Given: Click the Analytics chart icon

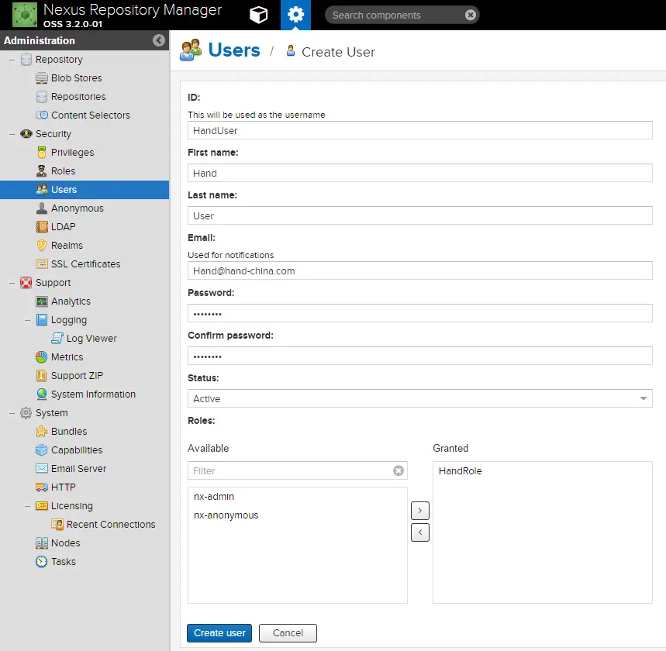Looking at the screenshot, I should (x=42, y=301).
